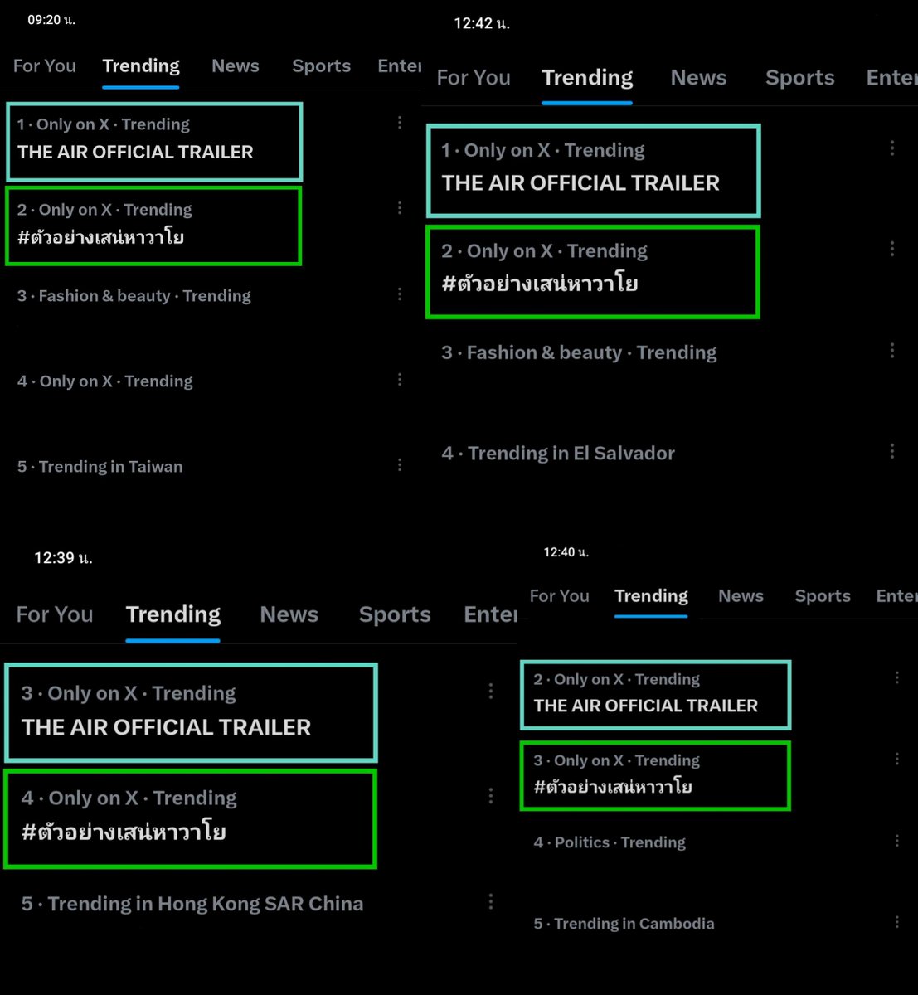
Task: Switch to For You tab in 12:39 screenshot
Action: [55, 614]
